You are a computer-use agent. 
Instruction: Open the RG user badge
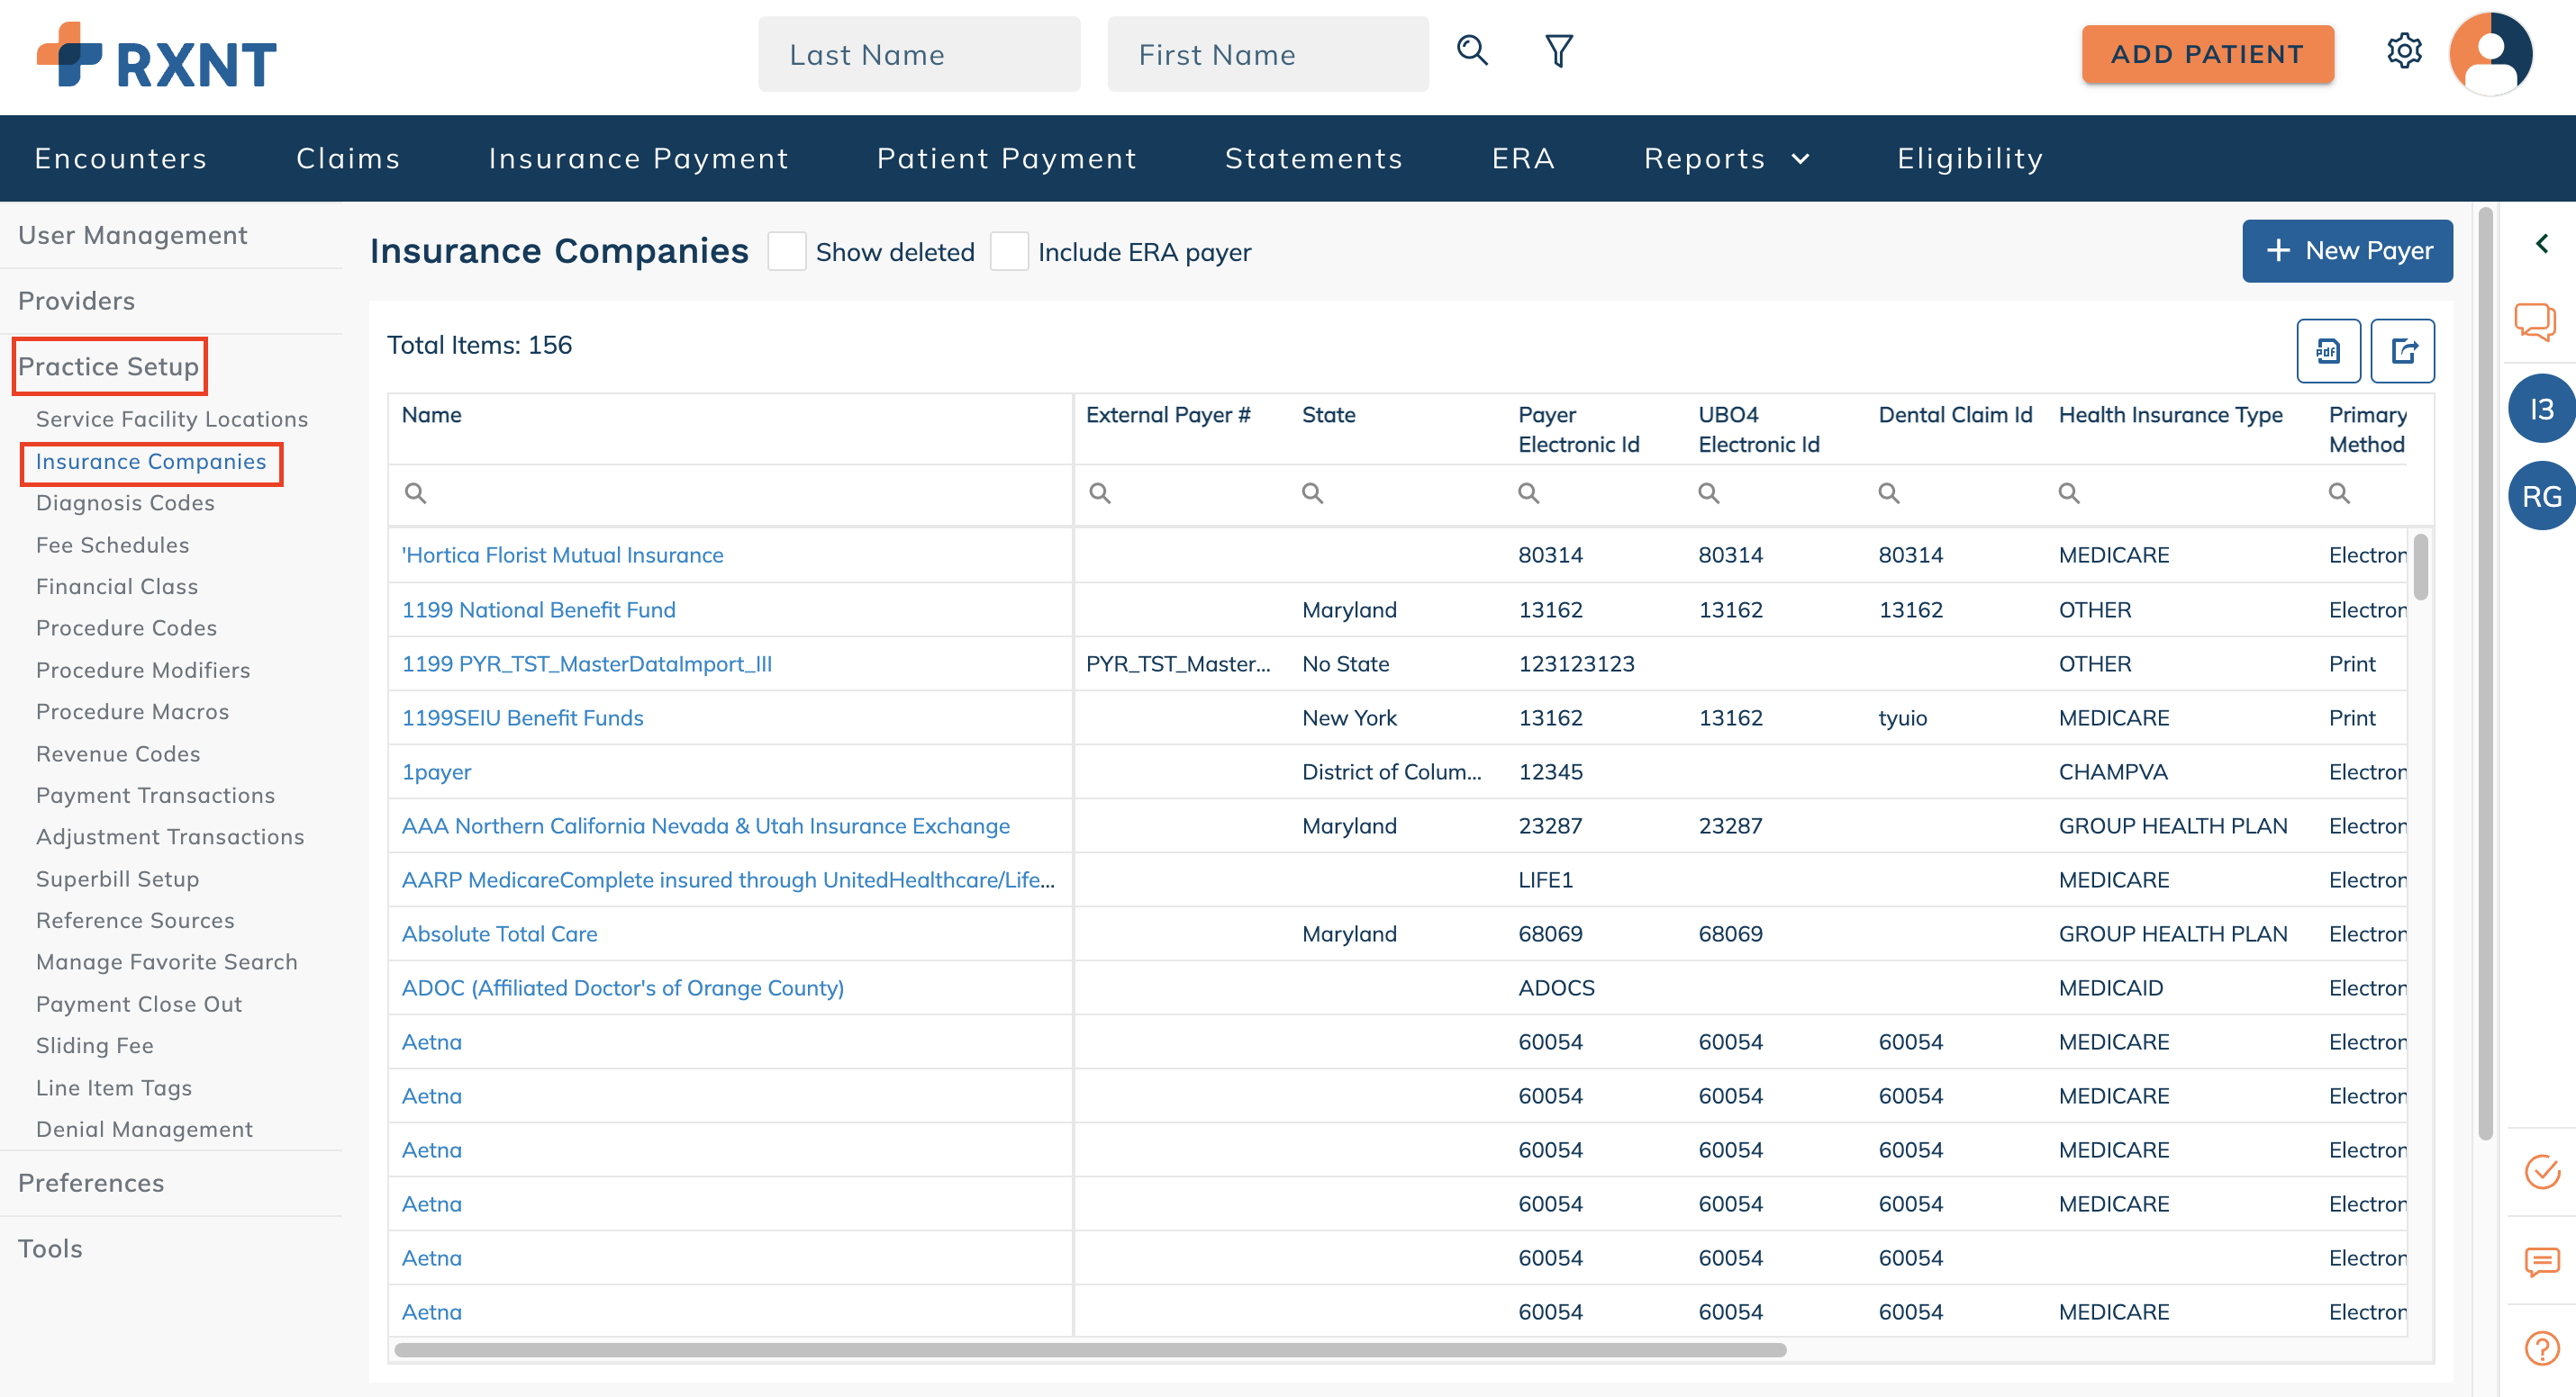pyautogui.click(x=2541, y=496)
